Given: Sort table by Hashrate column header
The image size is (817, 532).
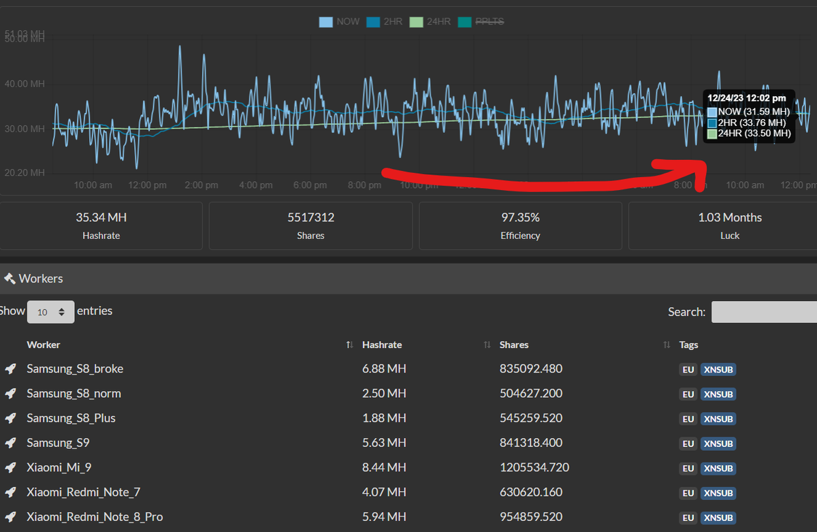Looking at the screenshot, I should click(382, 345).
